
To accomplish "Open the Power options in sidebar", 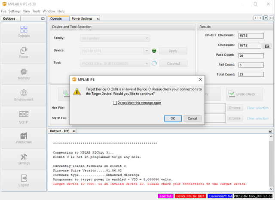I will coord(24,53).
